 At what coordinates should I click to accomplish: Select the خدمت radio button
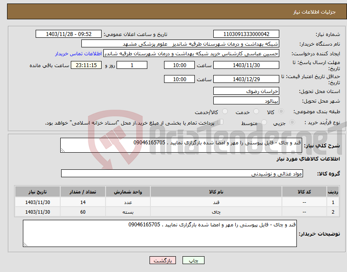click(256, 111)
